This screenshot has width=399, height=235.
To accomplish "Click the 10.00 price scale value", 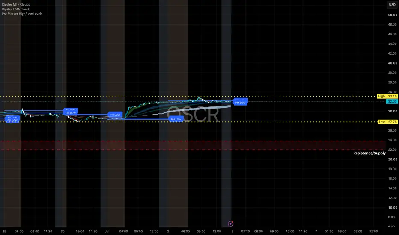I will (x=393, y=208).
